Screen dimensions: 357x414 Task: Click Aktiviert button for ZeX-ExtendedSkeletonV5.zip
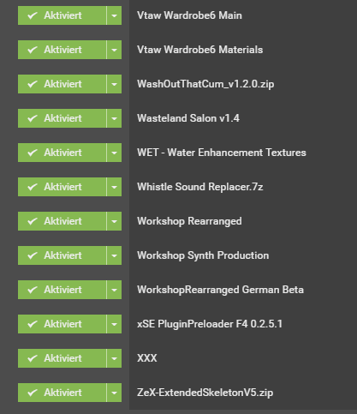coord(62,393)
